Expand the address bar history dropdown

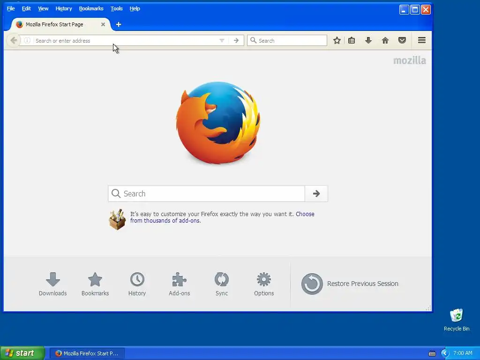(222, 40)
